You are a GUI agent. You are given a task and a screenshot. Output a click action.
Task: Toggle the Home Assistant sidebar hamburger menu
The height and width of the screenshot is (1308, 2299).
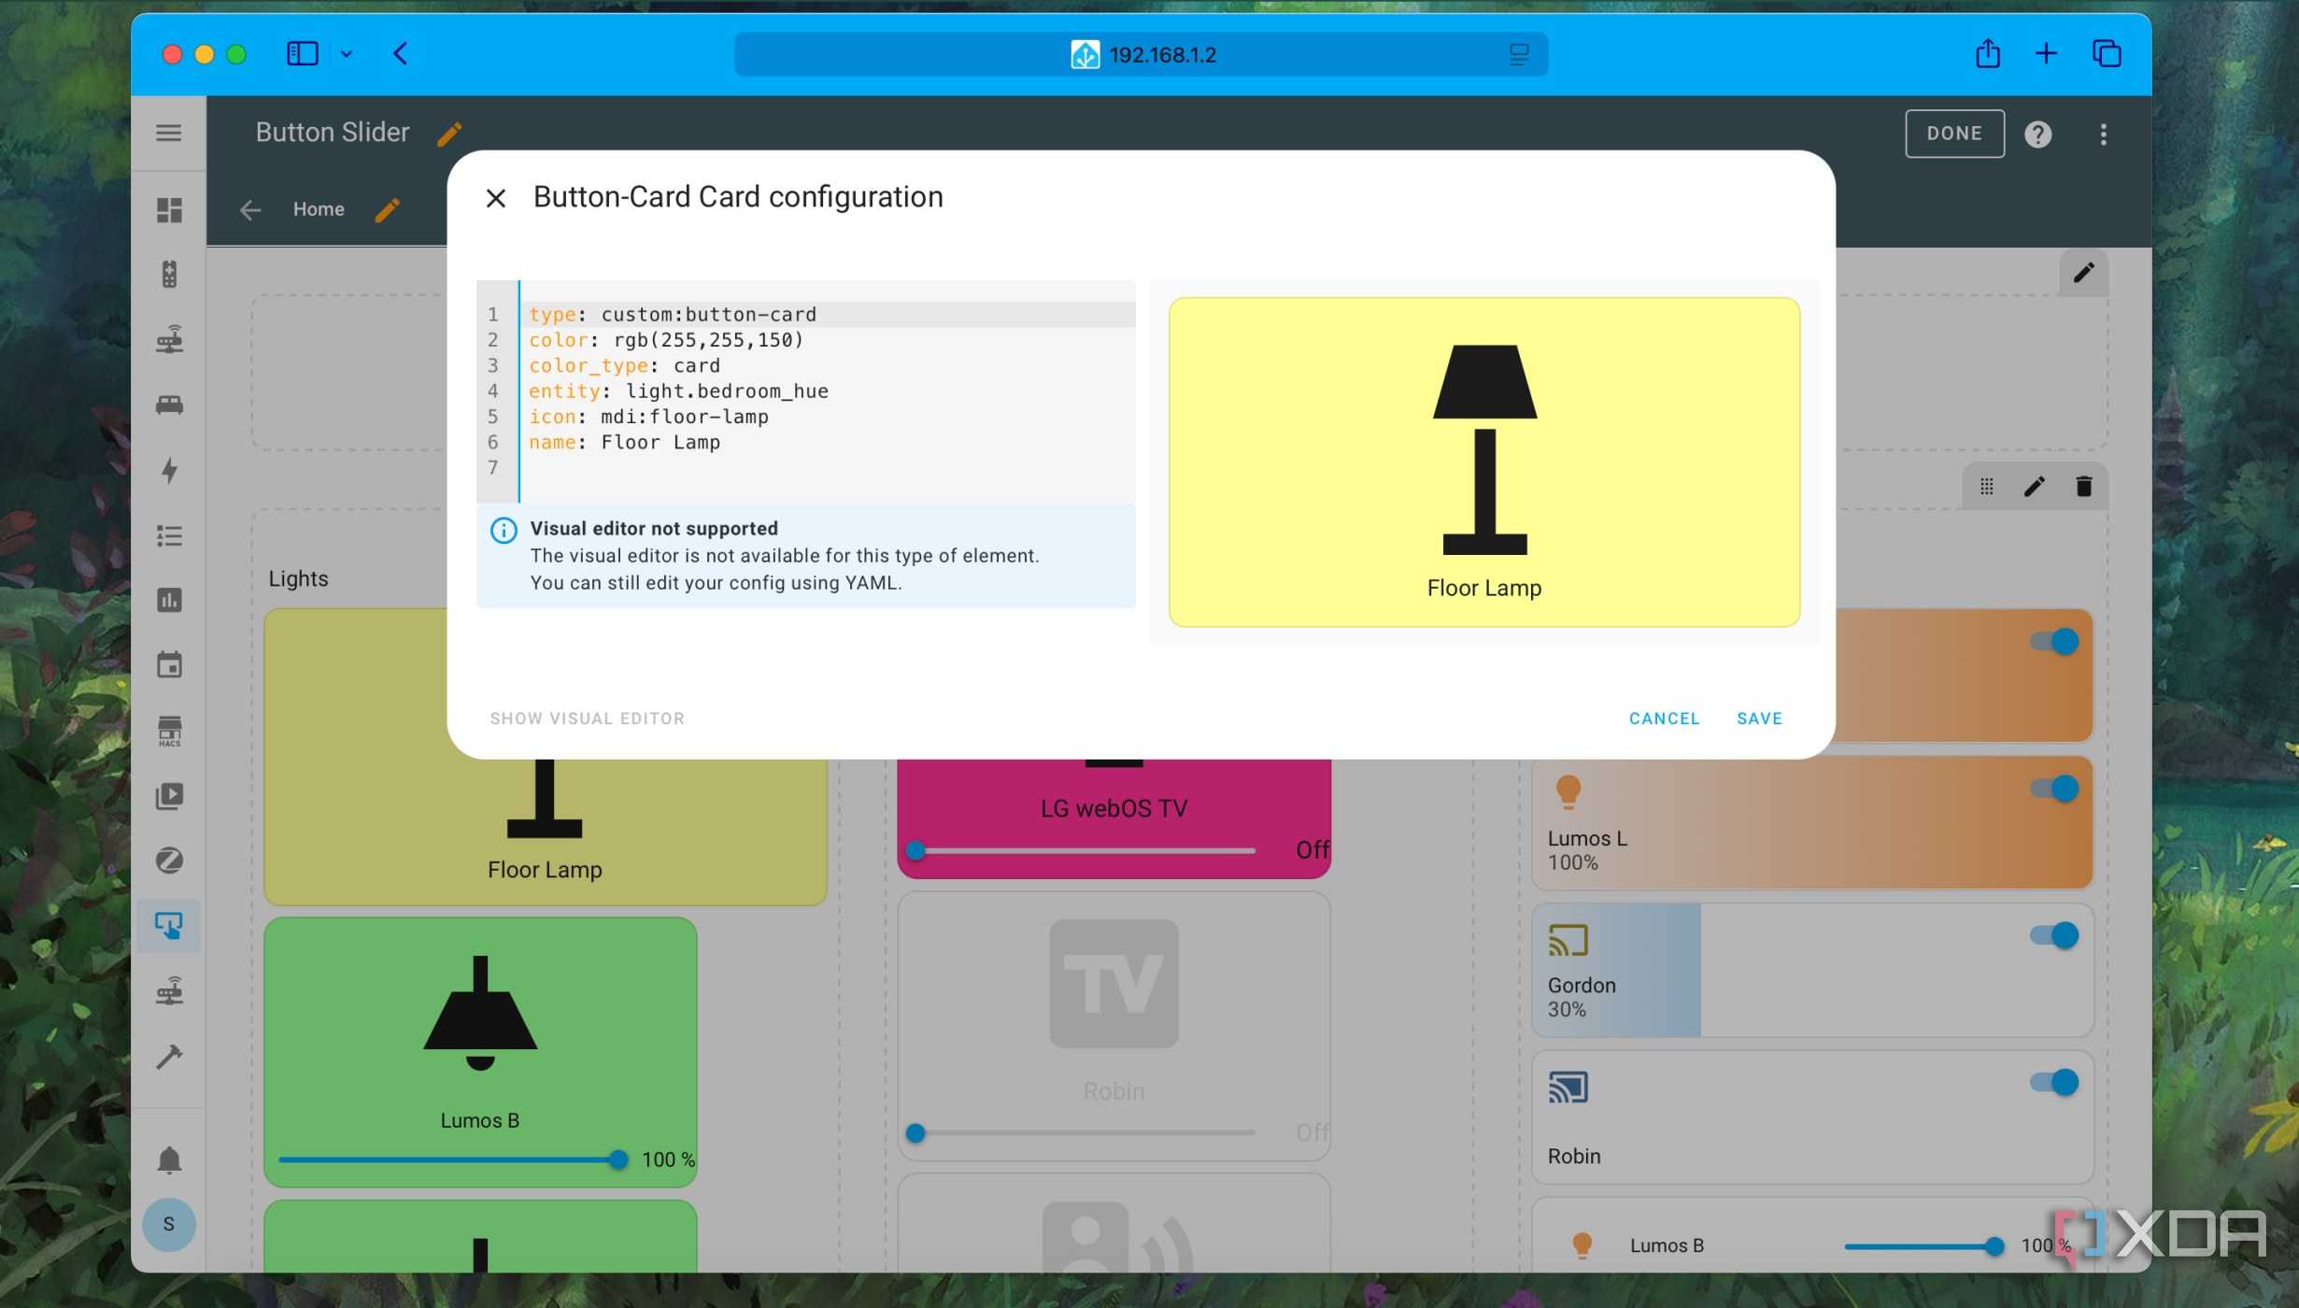pos(169,133)
